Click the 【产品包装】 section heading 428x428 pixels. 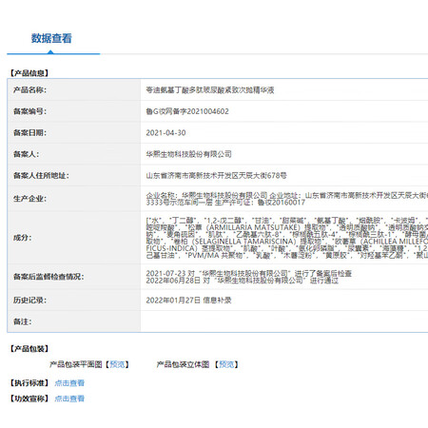pyautogui.click(x=29, y=349)
